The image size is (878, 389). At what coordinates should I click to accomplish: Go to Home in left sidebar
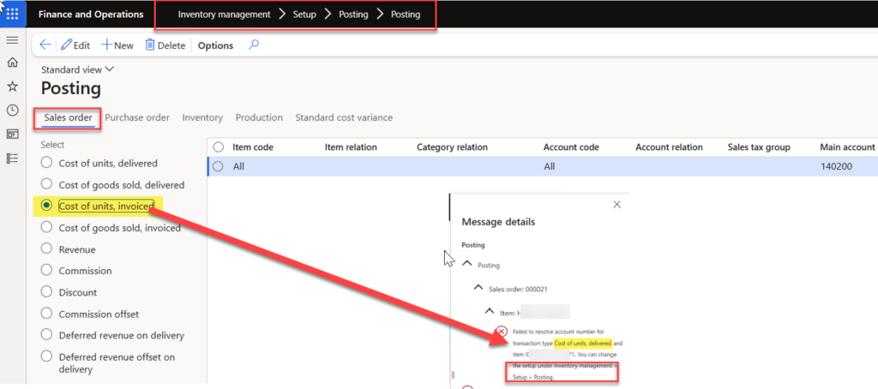click(12, 63)
